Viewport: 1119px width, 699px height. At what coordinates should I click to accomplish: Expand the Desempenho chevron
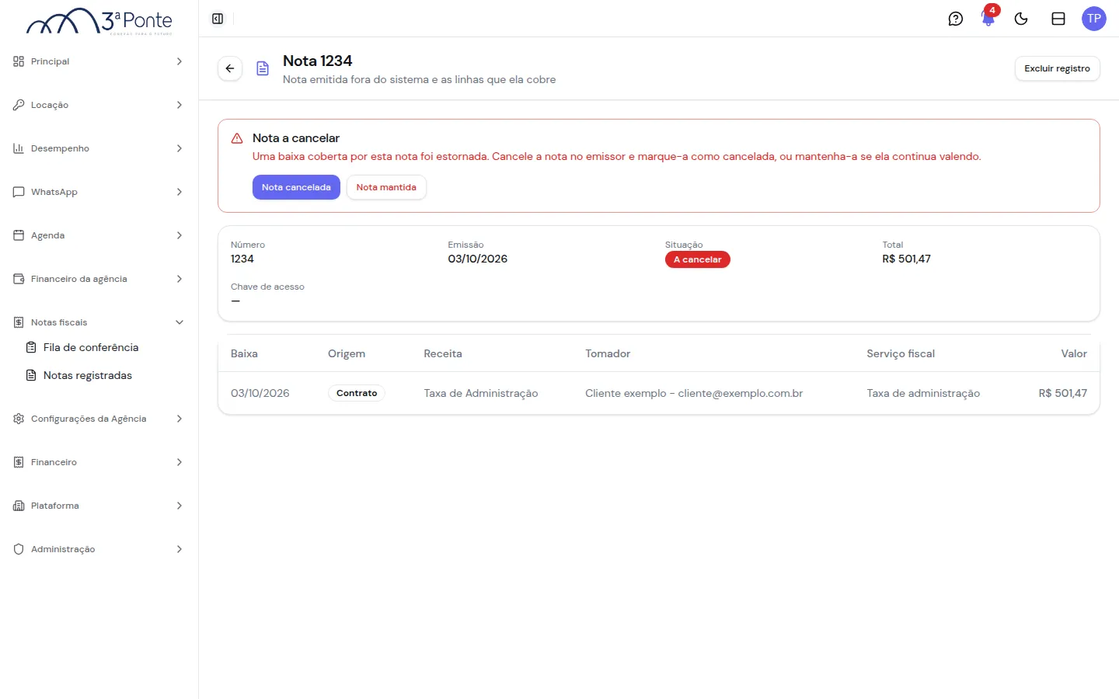(x=180, y=148)
